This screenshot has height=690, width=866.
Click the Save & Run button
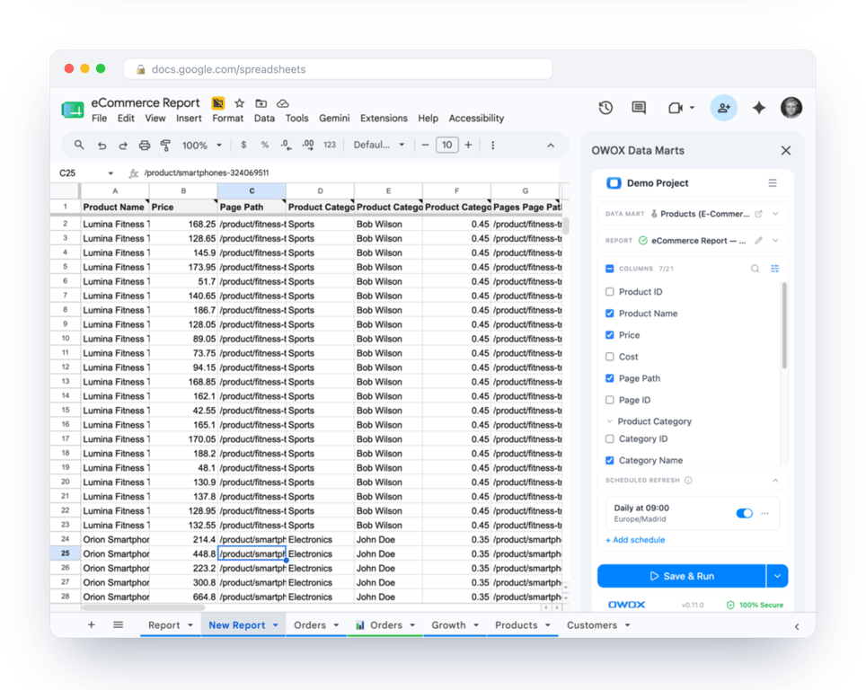pyautogui.click(x=682, y=576)
